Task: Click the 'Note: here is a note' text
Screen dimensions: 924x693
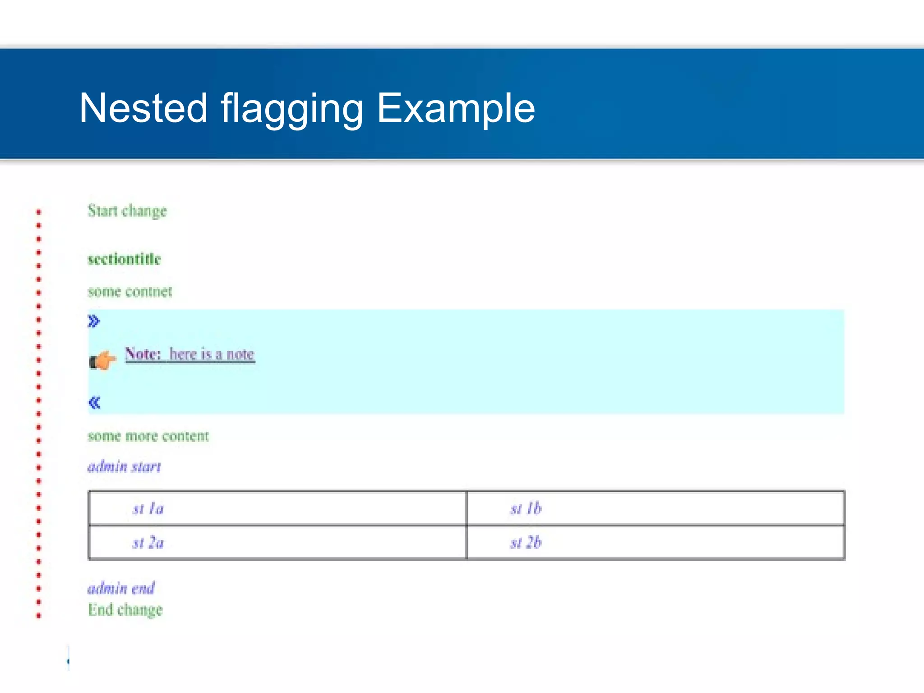Action: [190, 354]
